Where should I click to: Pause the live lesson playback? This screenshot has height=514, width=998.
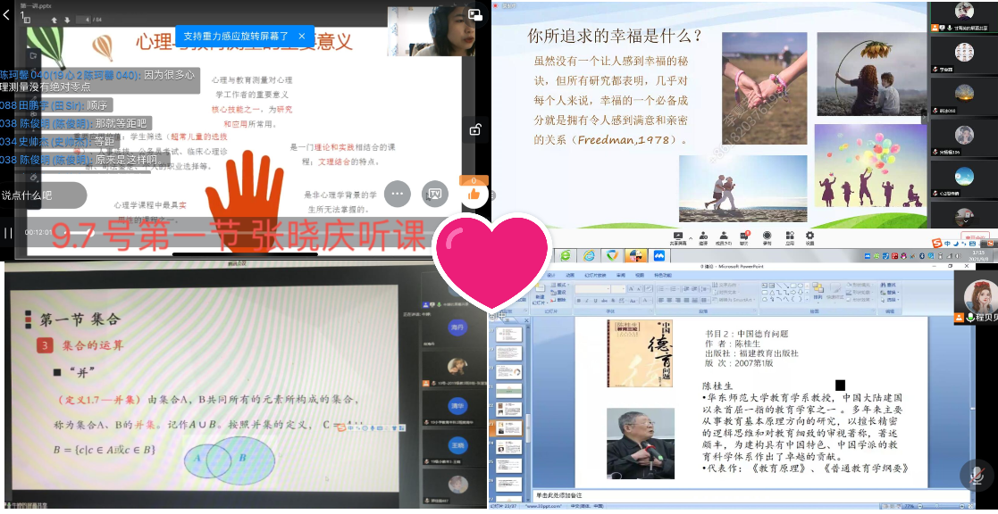tap(8, 233)
